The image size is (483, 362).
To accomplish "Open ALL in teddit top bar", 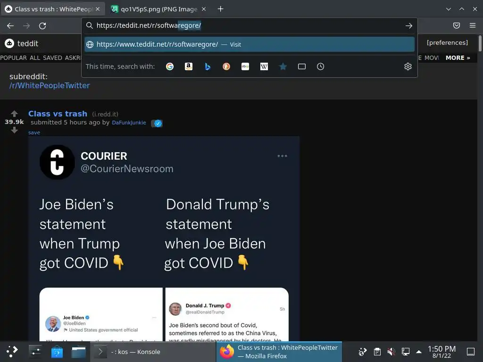I will click(x=35, y=58).
